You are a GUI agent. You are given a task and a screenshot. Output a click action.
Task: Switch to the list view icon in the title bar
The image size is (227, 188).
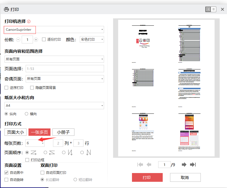213,9
